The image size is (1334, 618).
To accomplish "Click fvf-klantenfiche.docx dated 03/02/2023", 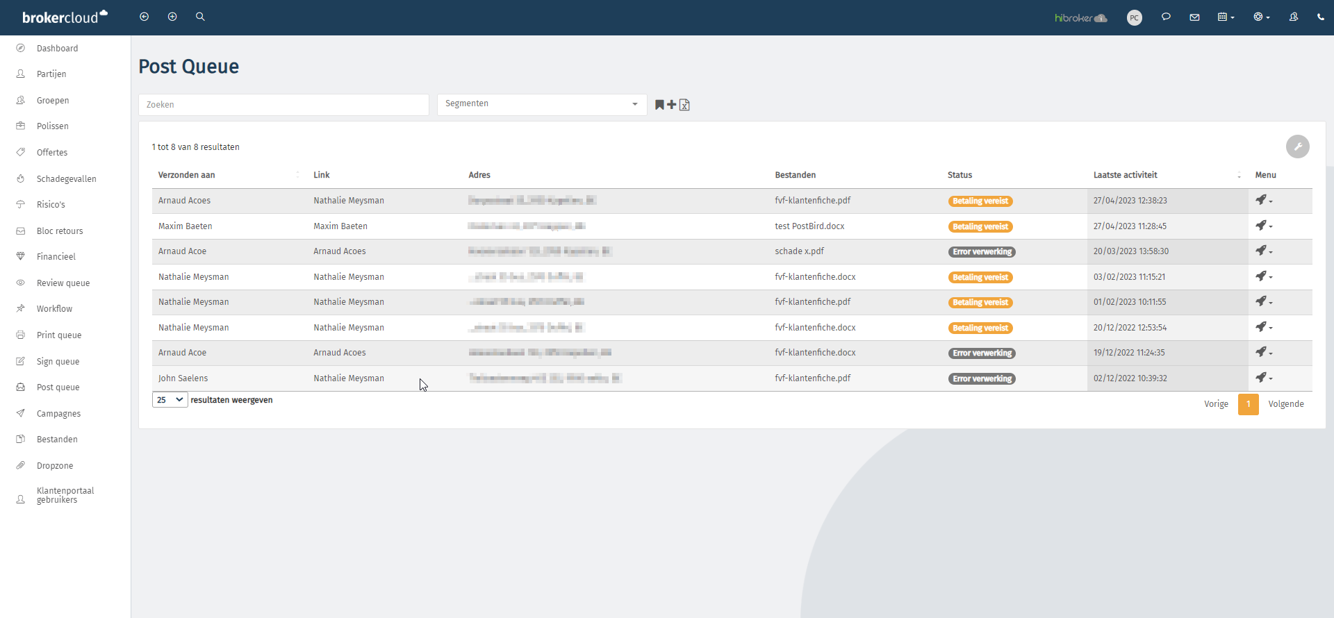I will pyautogui.click(x=815, y=277).
